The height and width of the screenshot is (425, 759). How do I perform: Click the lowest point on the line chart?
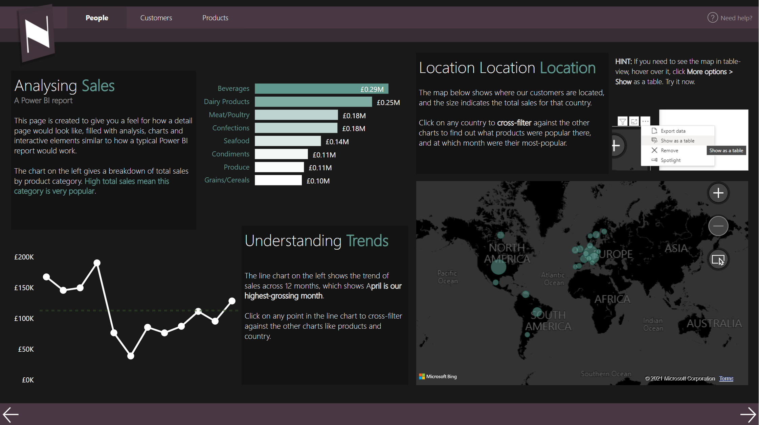point(131,356)
